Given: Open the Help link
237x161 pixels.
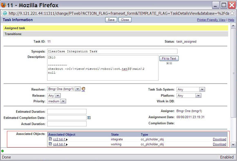Looking at the screenshot, I should tap(231, 20).
